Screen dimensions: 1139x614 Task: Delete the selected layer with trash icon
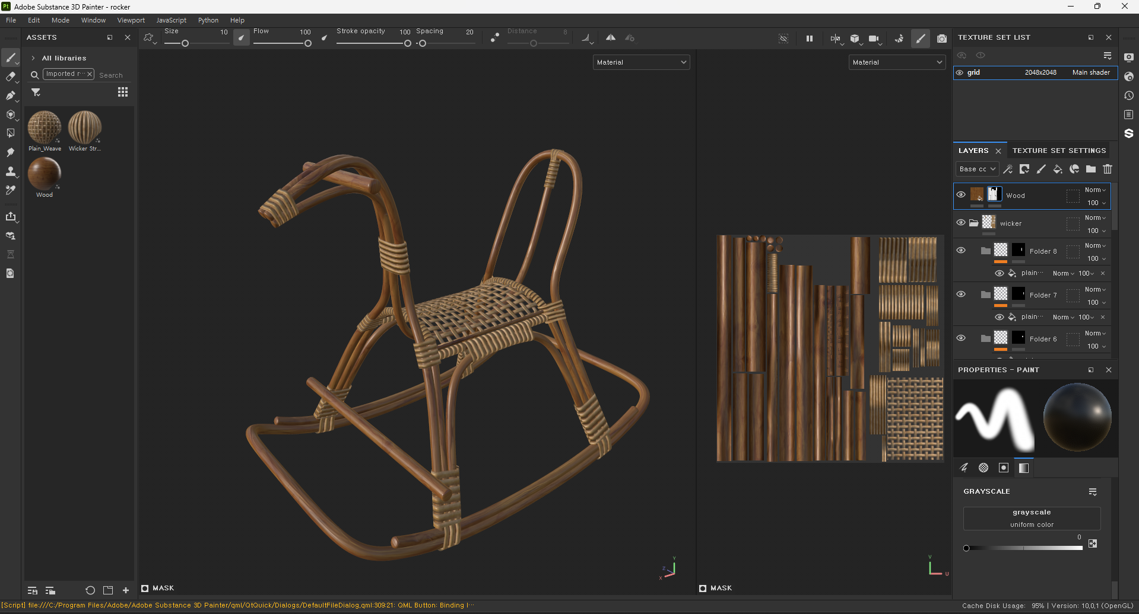click(1108, 169)
